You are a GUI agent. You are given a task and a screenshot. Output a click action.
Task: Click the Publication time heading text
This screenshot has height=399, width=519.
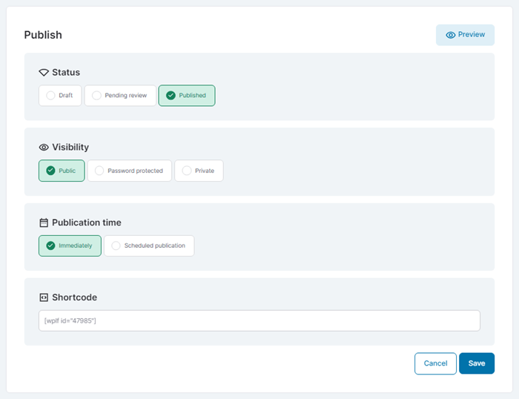(87, 222)
